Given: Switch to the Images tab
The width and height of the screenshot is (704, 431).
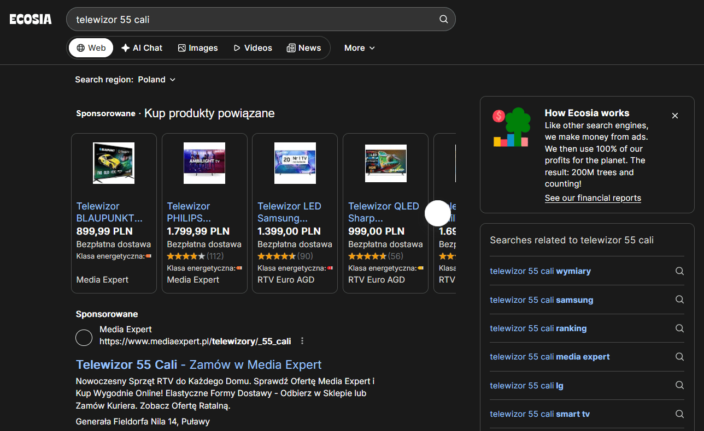Looking at the screenshot, I should (x=198, y=48).
